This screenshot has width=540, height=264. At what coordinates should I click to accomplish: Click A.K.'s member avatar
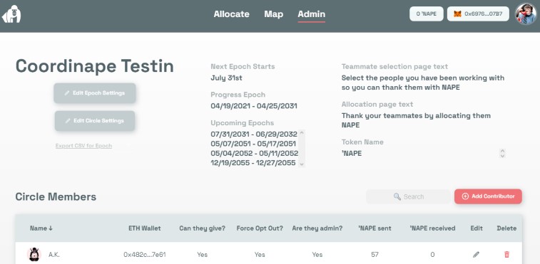[x=34, y=254]
